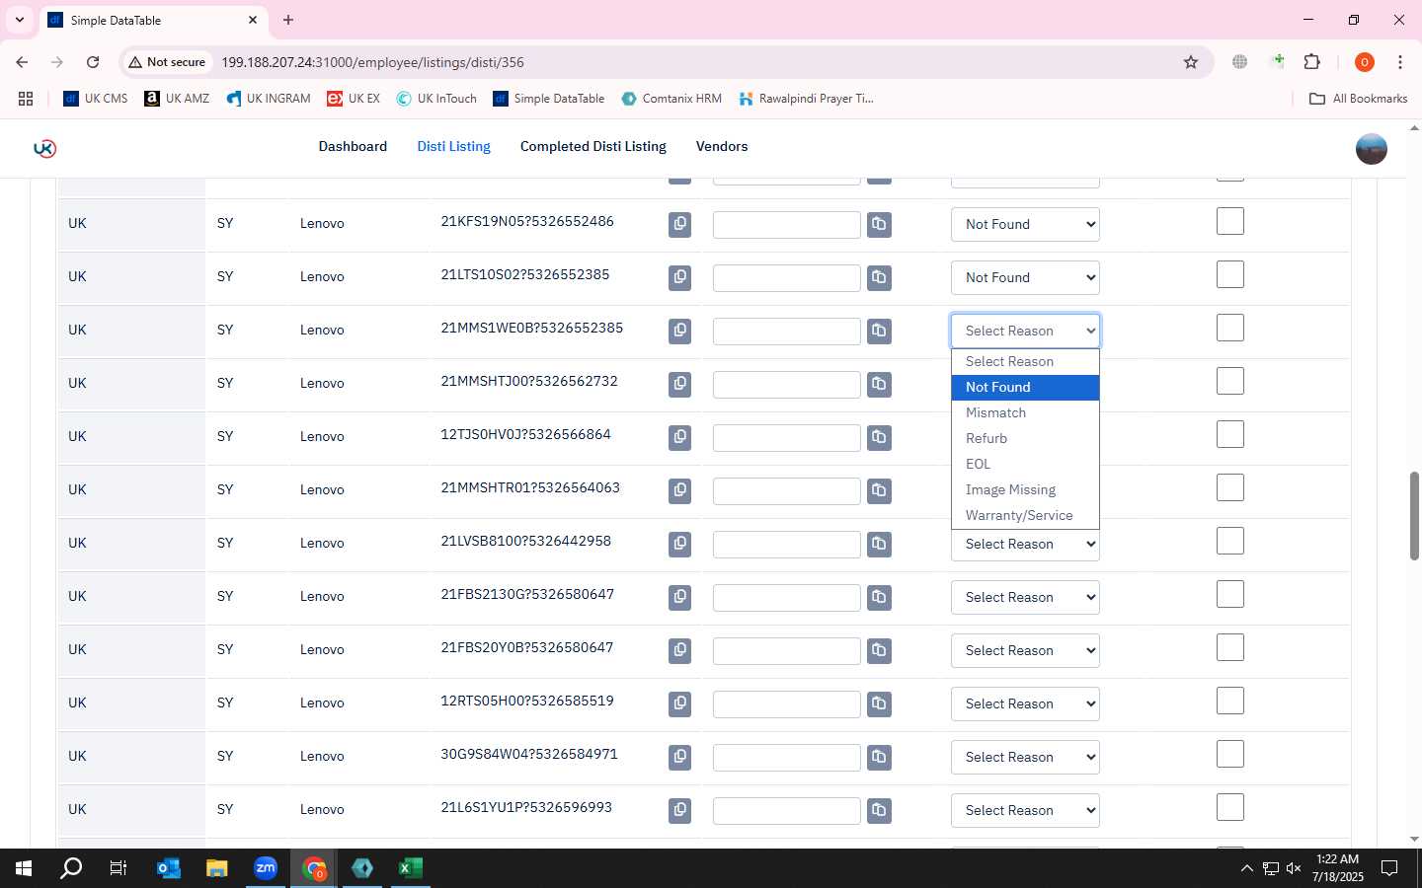Click paste icon beside input in 21LTS10S02 row

(x=879, y=277)
